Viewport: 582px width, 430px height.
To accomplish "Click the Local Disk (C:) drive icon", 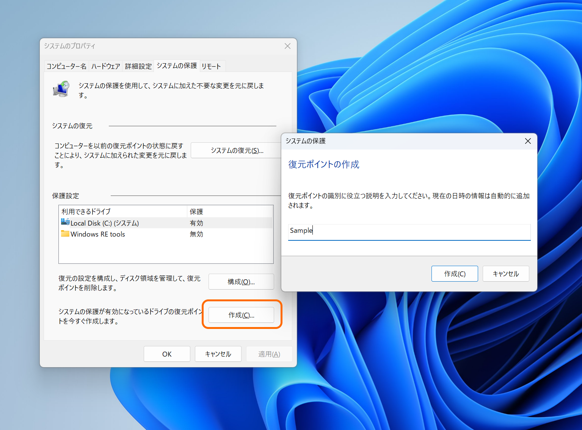I will tap(65, 223).
